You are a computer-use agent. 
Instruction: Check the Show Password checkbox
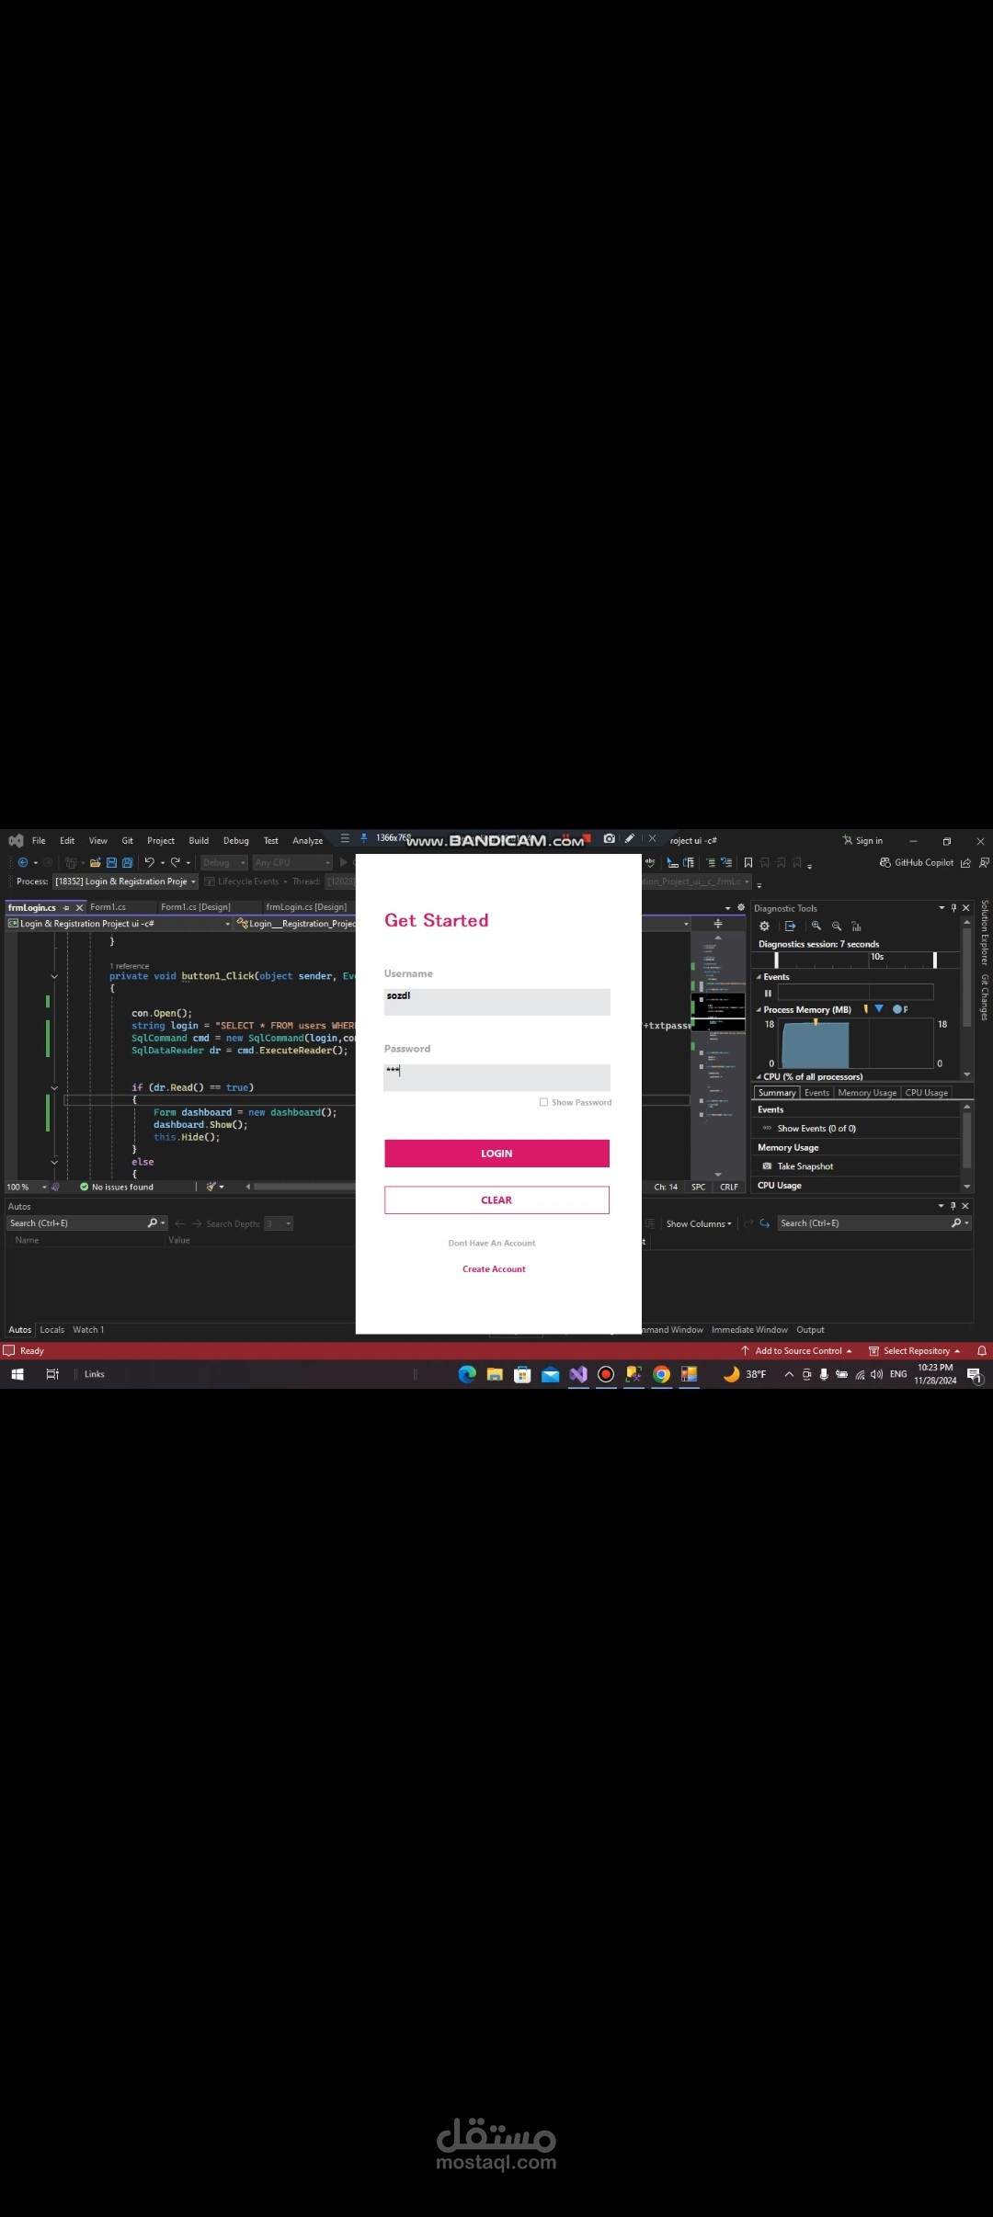point(543,1102)
